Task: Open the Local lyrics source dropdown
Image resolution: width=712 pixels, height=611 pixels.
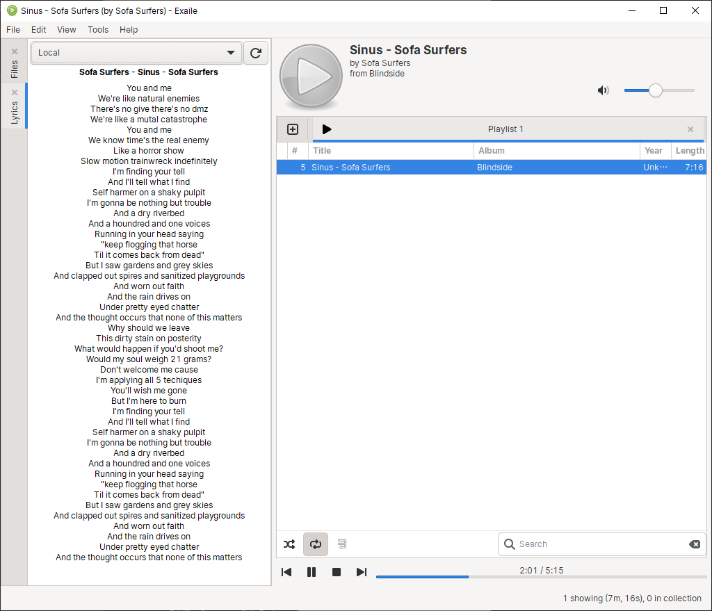Action: click(136, 53)
